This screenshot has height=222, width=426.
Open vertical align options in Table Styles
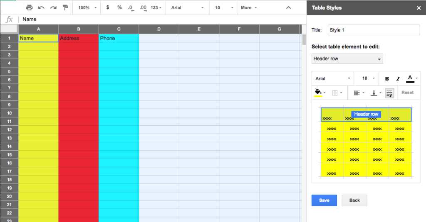376,93
